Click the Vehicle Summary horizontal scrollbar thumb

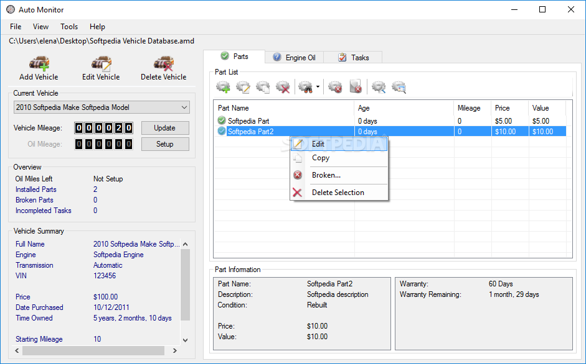[x=93, y=350]
